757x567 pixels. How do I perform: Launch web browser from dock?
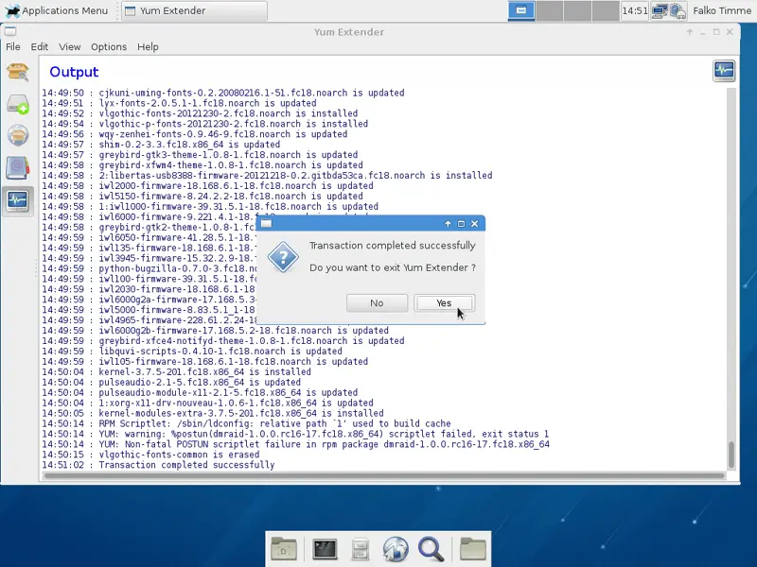(x=396, y=549)
